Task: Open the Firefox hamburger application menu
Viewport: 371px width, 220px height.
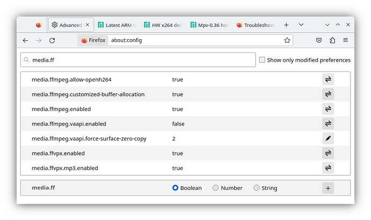Action: pos(345,40)
